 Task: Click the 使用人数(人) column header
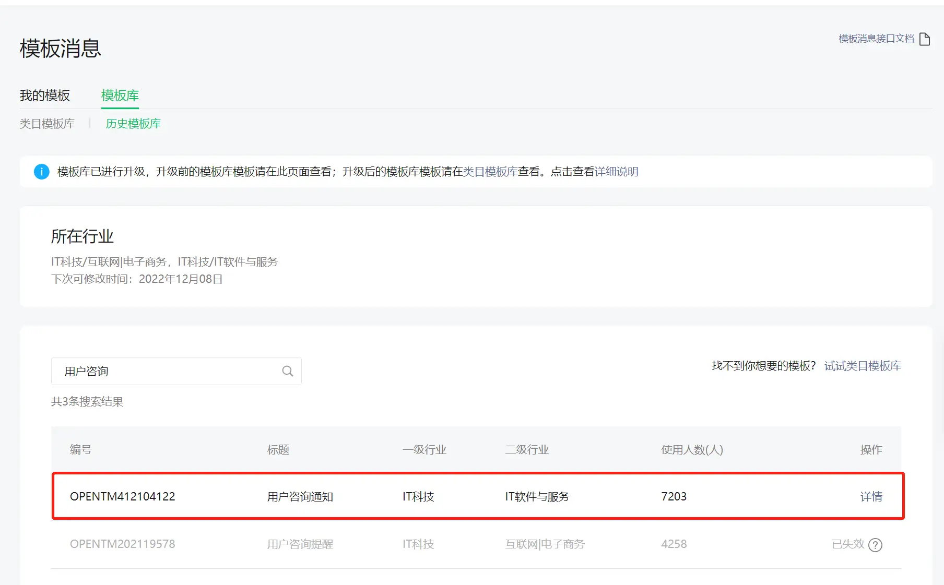pos(691,449)
